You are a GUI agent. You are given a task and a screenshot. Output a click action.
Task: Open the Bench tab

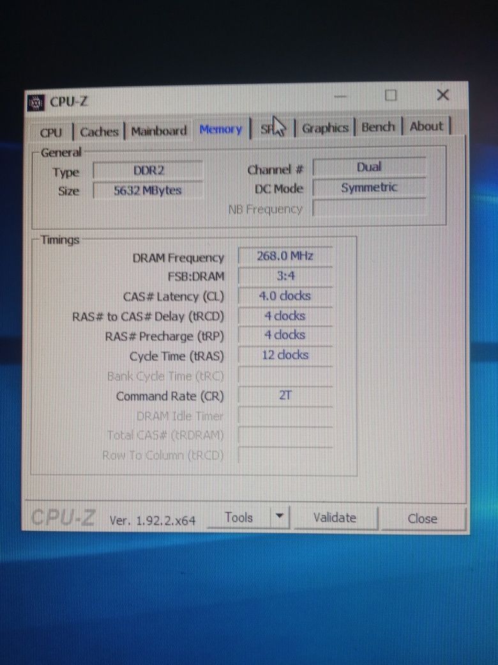(378, 127)
